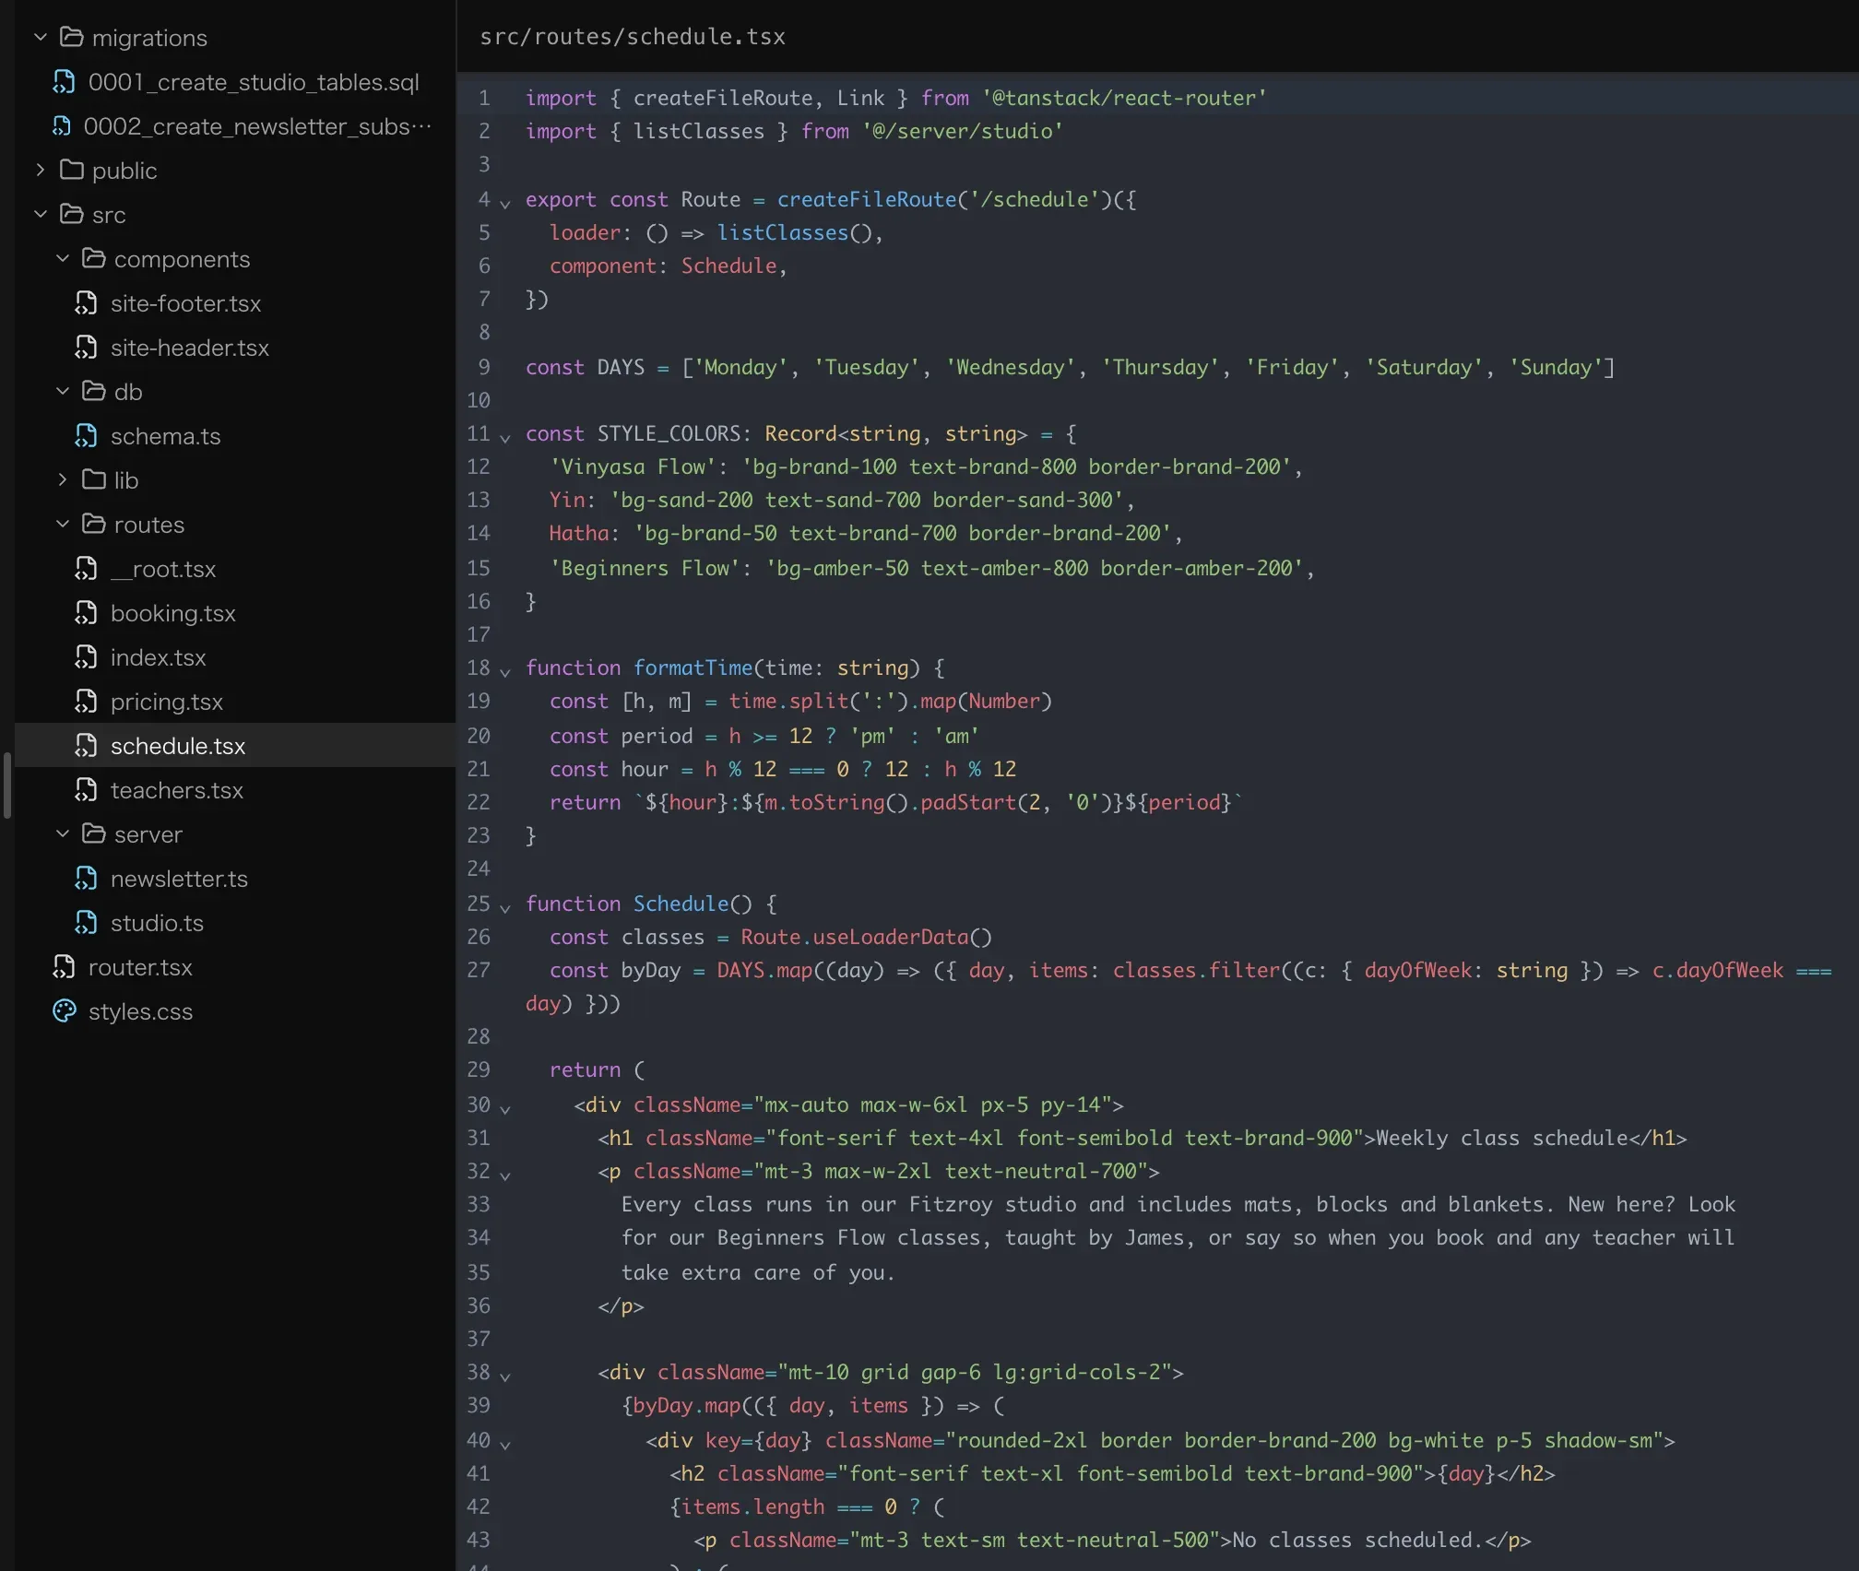The height and width of the screenshot is (1571, 1859).
Task: Click the file icon beside booking.tsx
Action: [86, 613]
